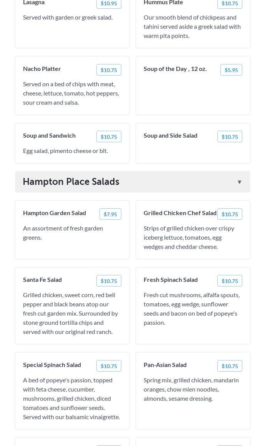Collapse the Hampton Place Salads section arrow
Viewport: 265px width, 446px height.
tap(239, 182)
